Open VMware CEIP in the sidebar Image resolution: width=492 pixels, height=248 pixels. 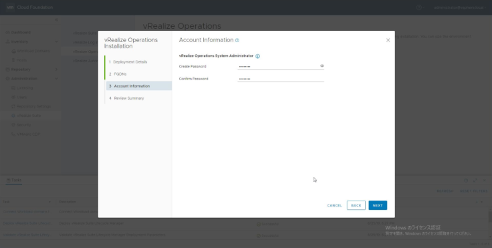point(28,134)
